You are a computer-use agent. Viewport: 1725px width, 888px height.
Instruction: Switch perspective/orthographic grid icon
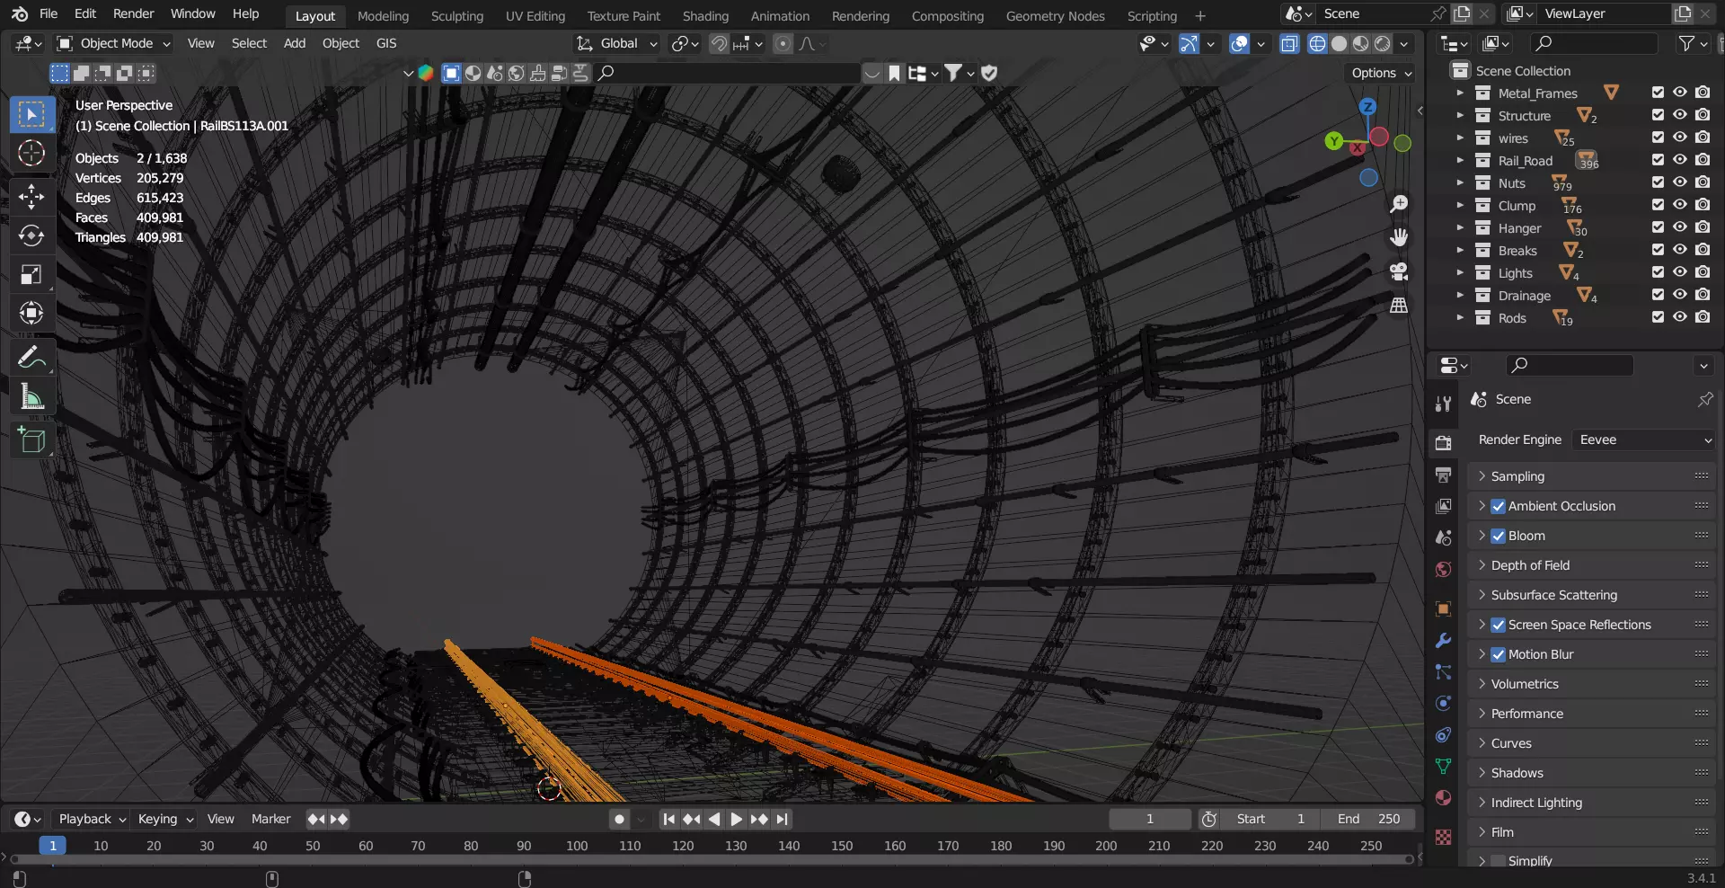1399,306
